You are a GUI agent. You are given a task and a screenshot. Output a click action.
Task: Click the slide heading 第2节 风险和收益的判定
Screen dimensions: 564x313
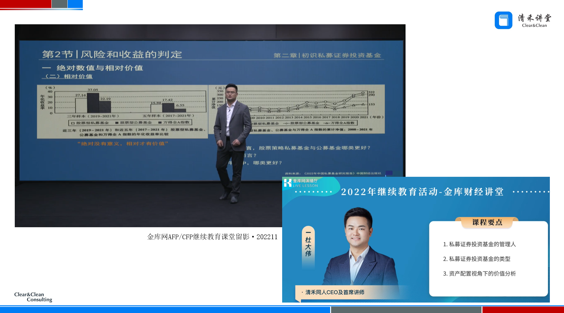pos(112,54)
